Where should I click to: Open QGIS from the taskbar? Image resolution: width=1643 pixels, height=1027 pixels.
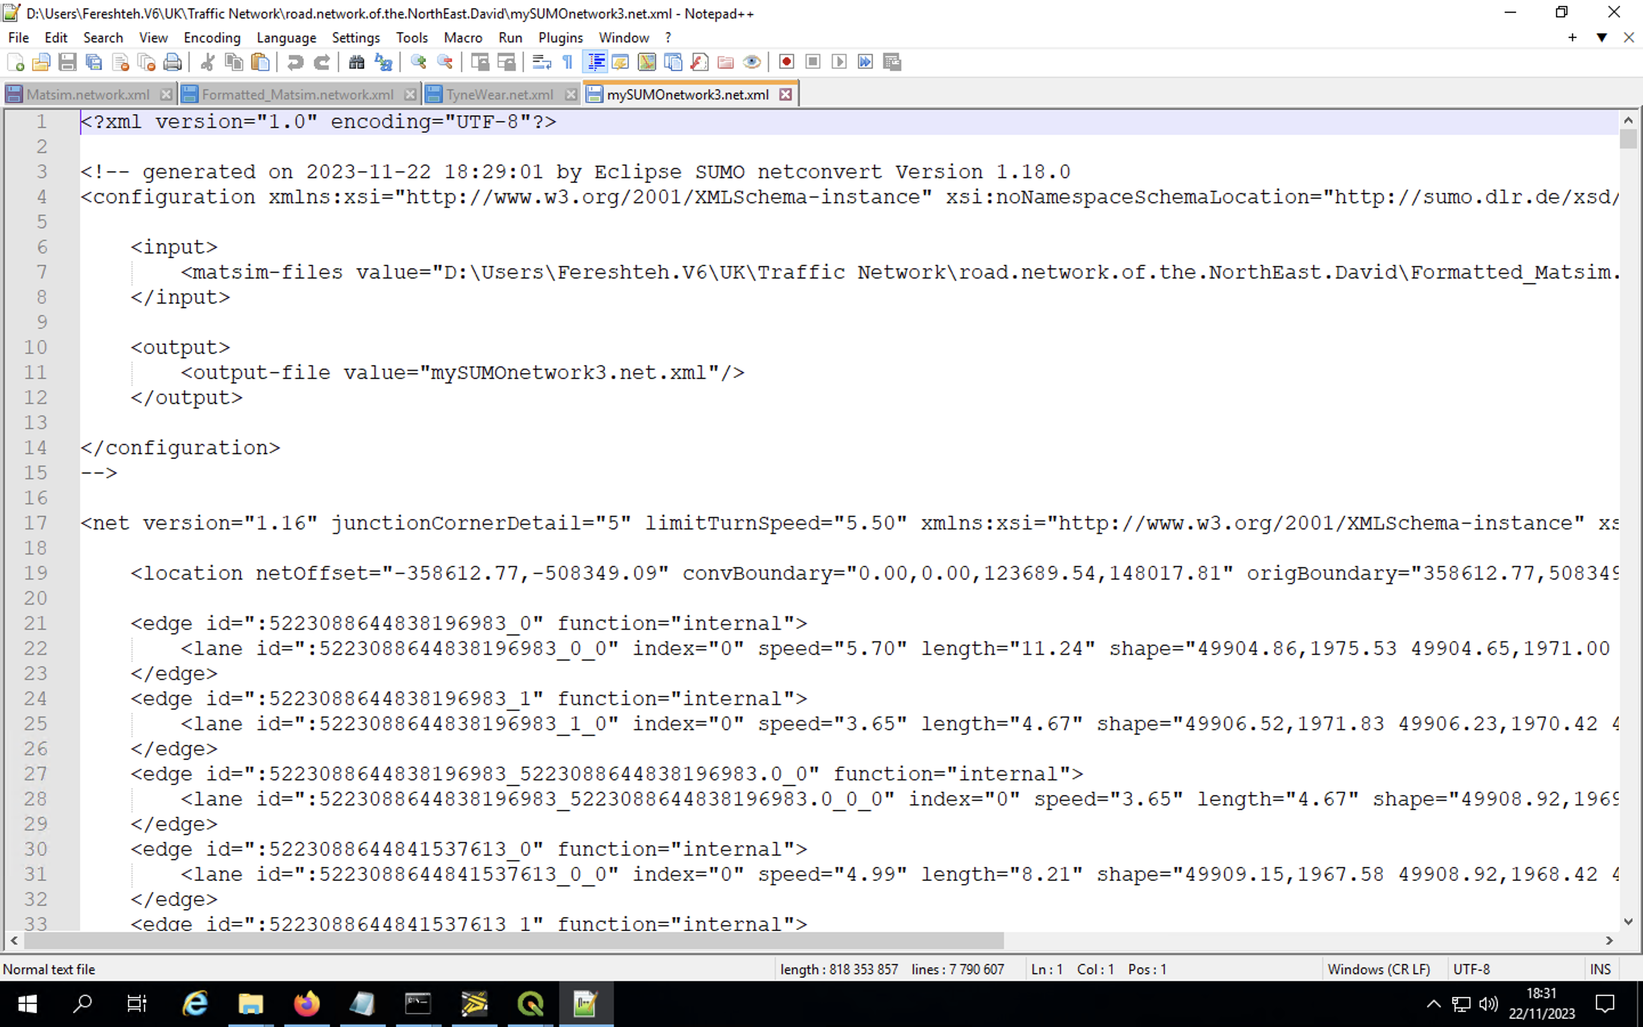(x=530, y=1003)
